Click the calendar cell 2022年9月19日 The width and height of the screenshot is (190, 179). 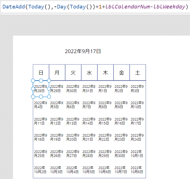click(57, 137)
